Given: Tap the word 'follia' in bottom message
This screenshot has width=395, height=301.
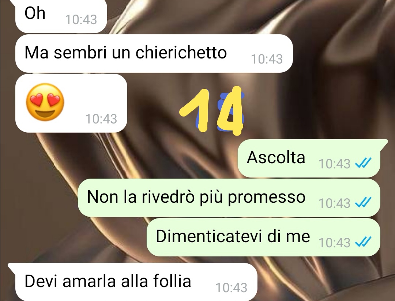Looking at the screenshot, I should point(172,281).
